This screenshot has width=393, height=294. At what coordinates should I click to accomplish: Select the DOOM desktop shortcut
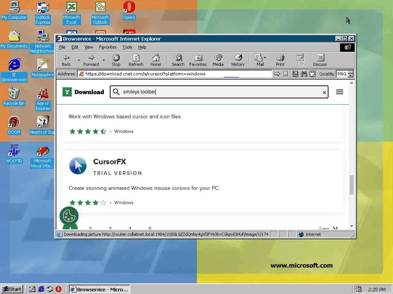pos(14,126)
